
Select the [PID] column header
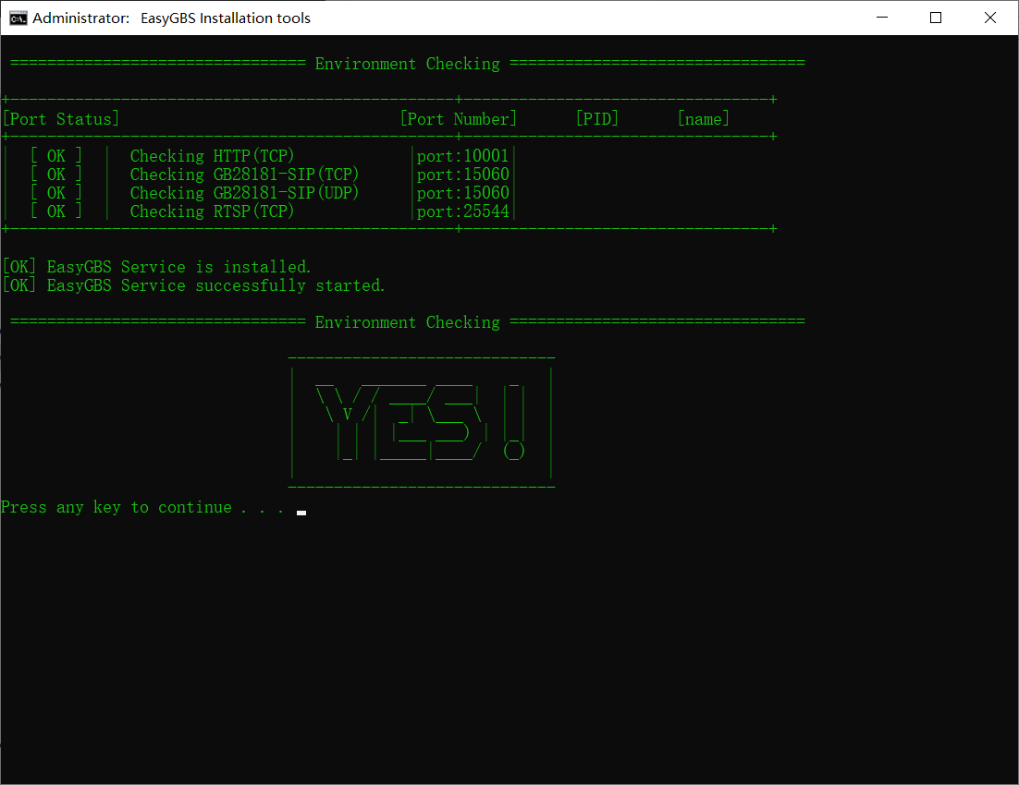(x=596, y=119)
